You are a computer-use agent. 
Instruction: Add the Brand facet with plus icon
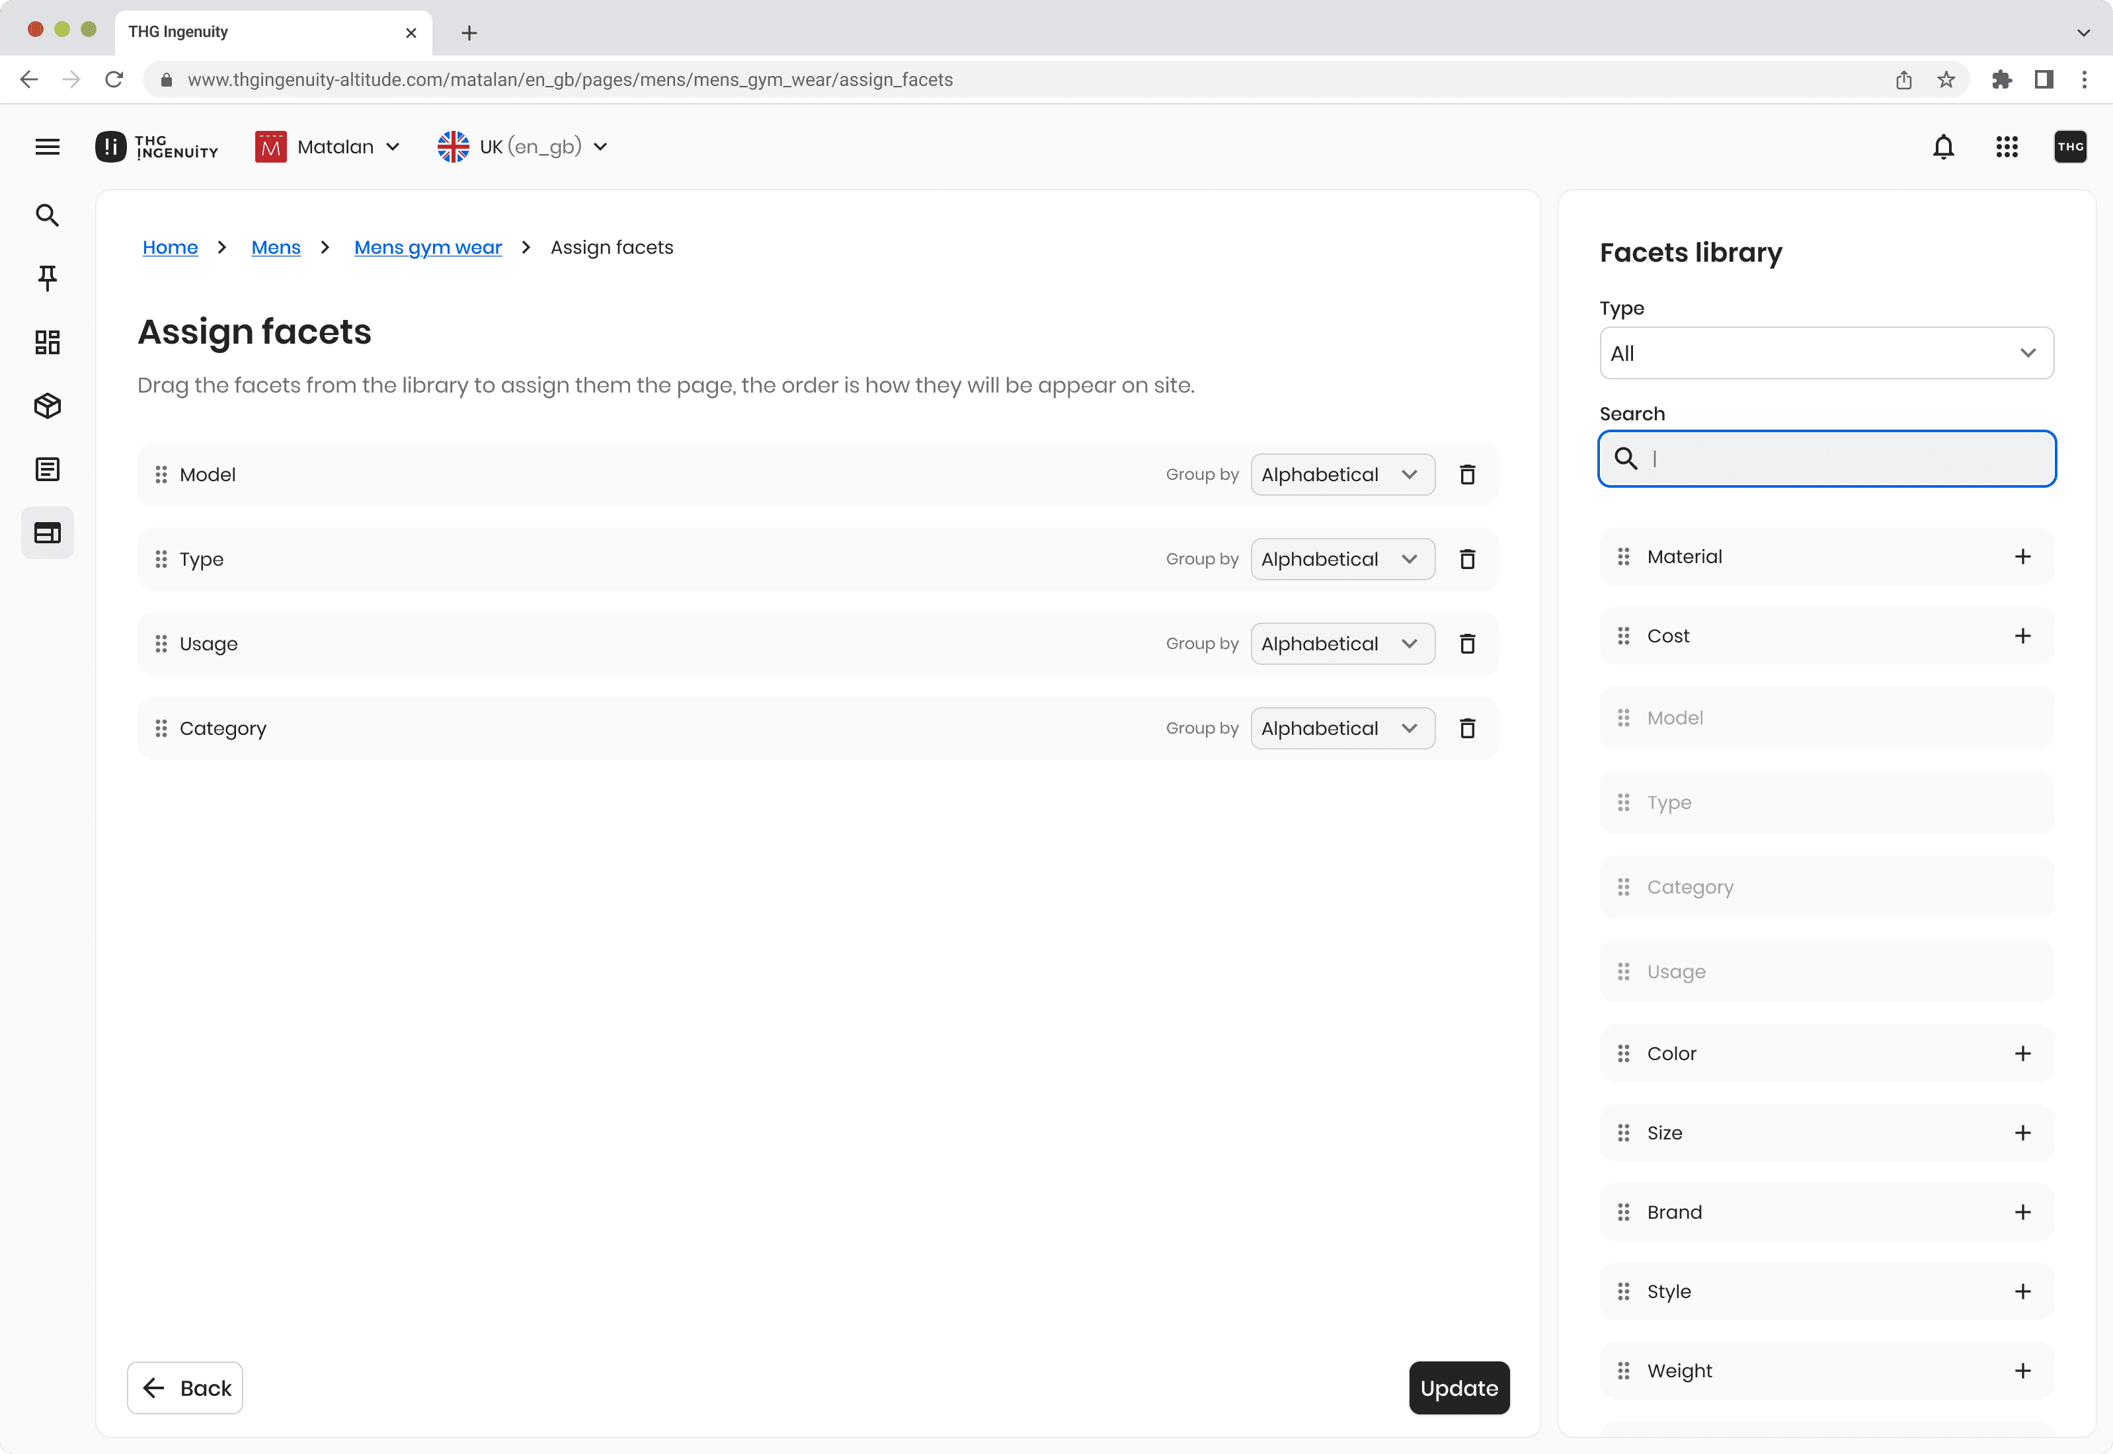(x=2023, y=1213)
